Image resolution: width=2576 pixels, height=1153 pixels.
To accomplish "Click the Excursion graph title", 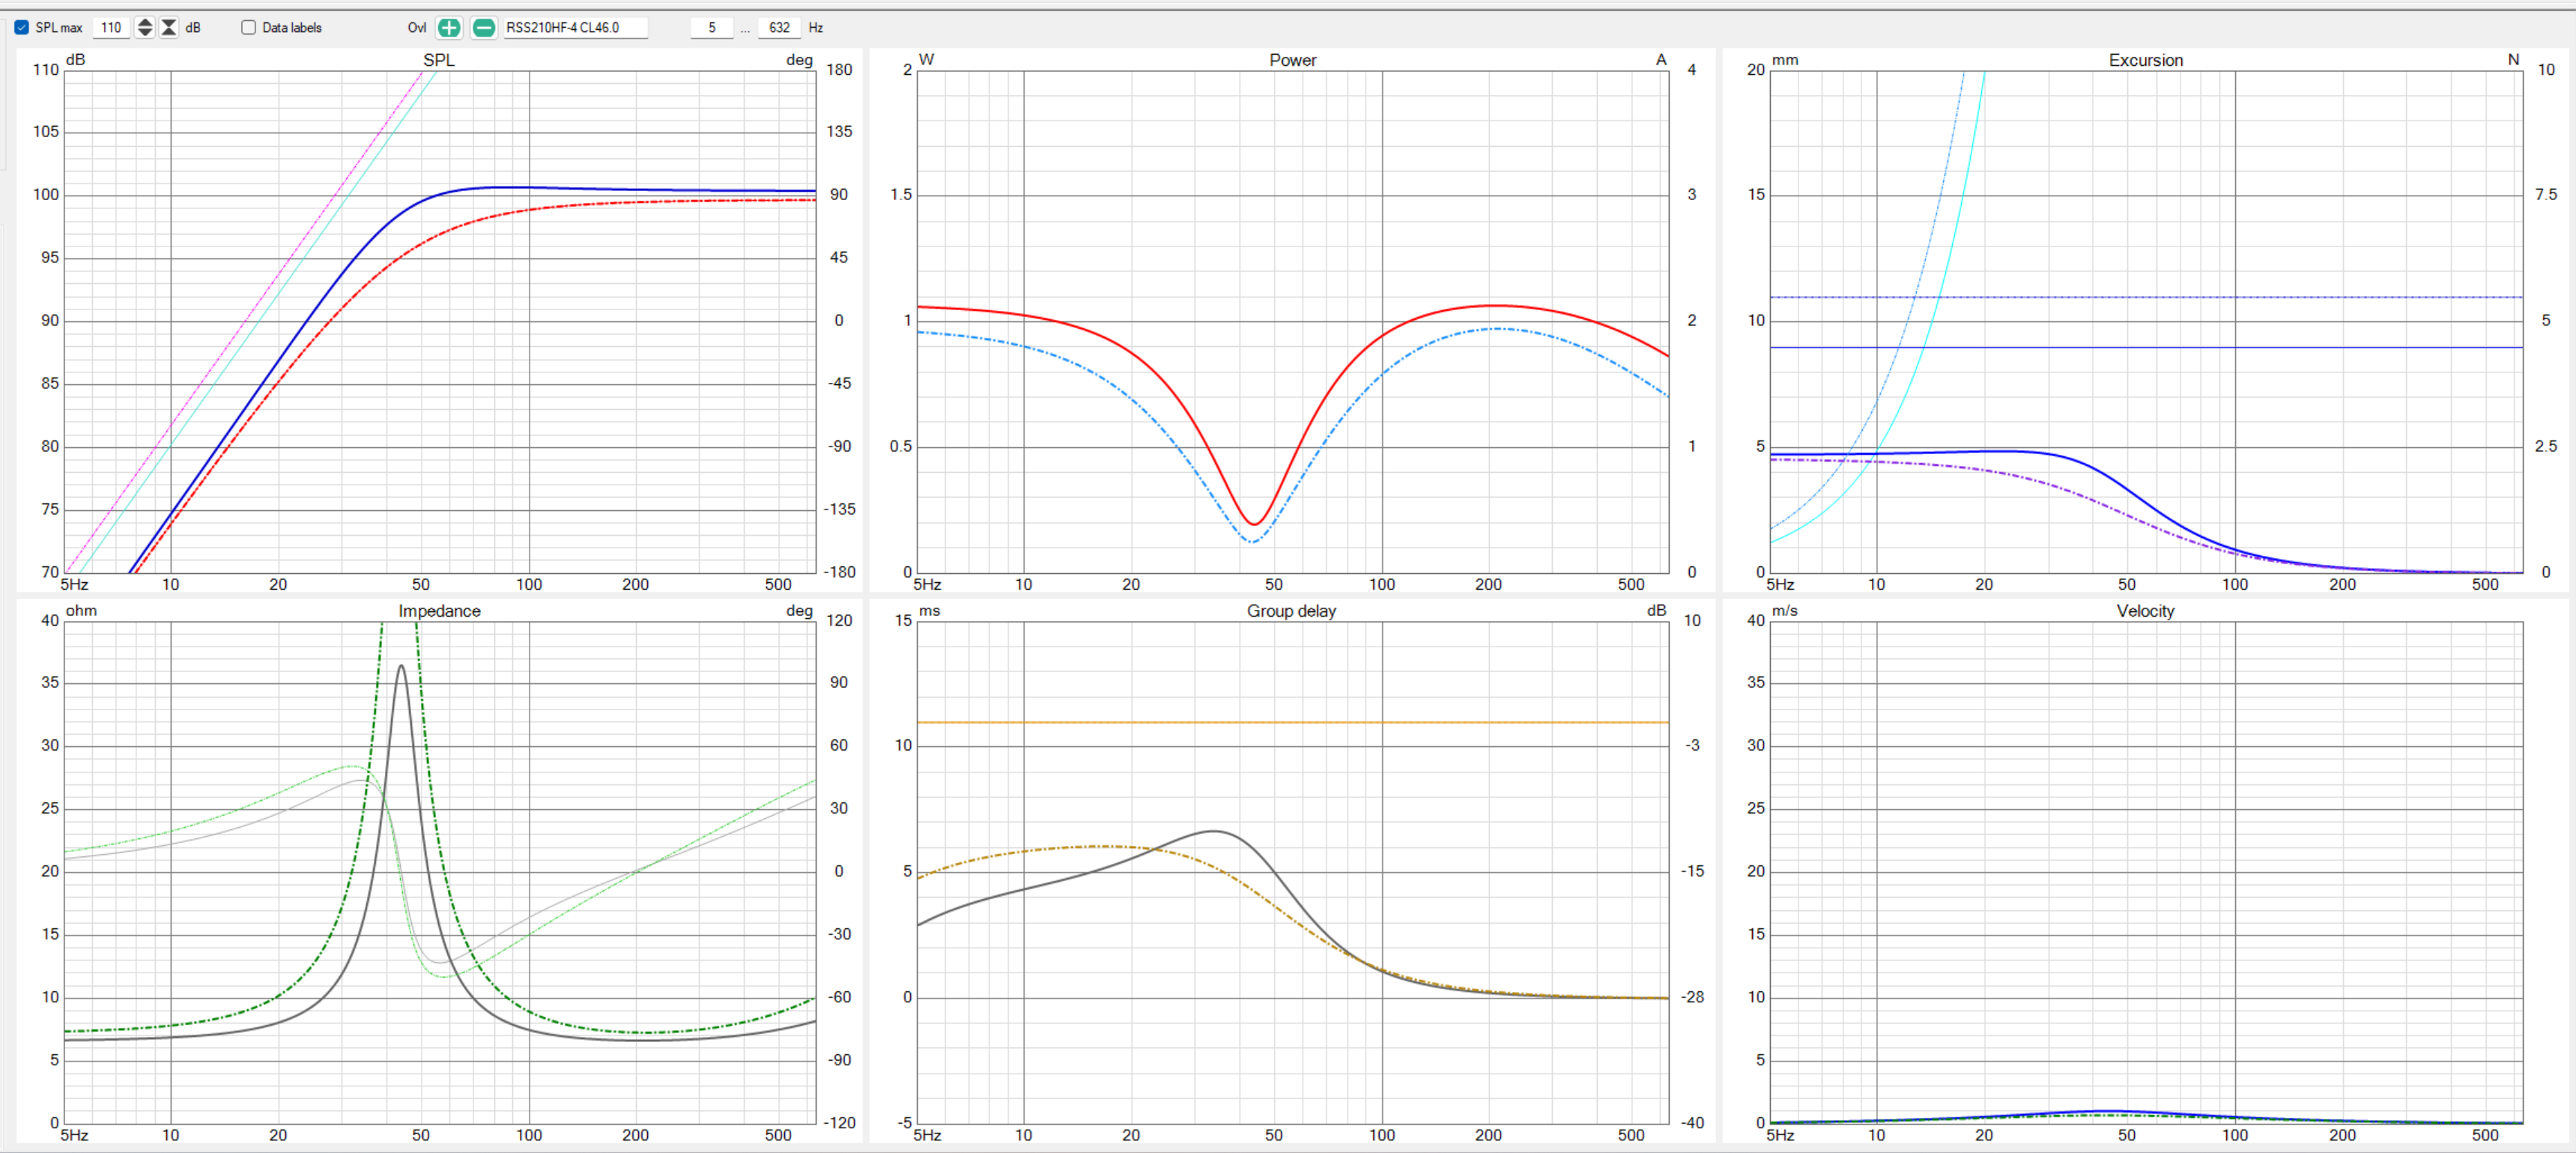I will [2145, 60].
